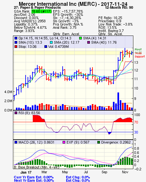This screenshot has width=146, height=182.
Task: Click the blue SMA (10) legend square
Action: click(16, 42)
